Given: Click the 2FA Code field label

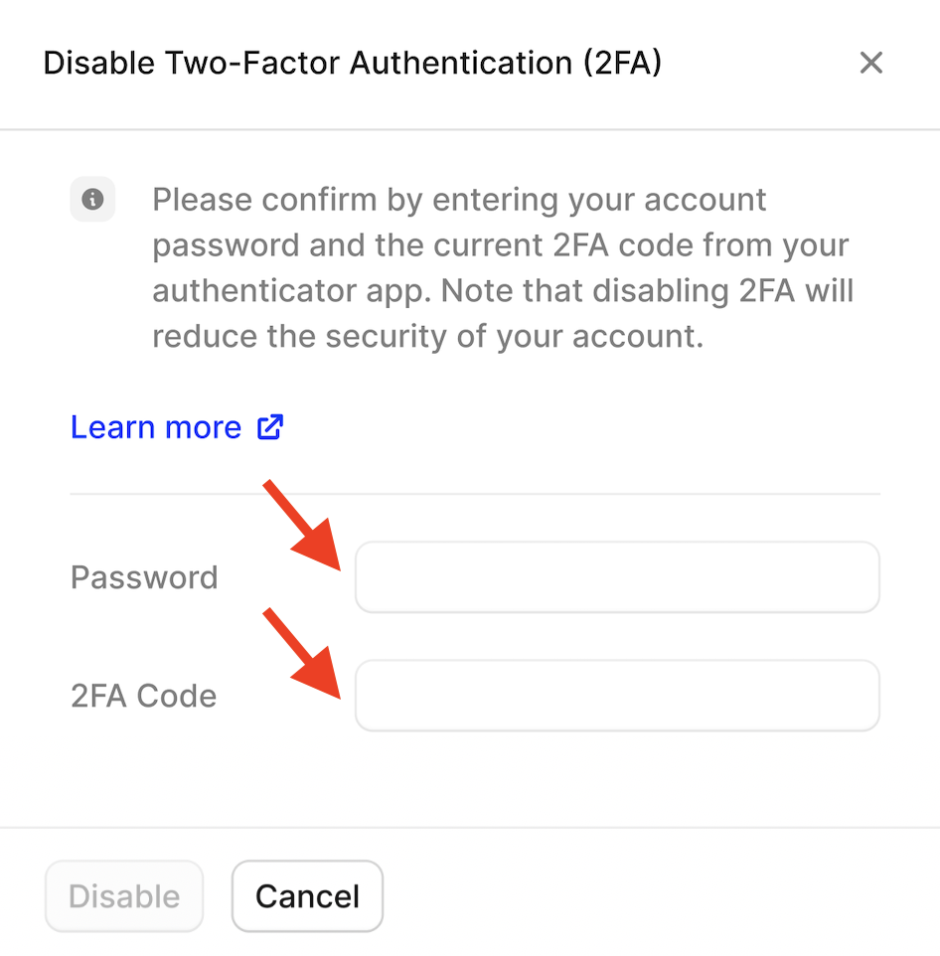Looking at the screenshot, I should (144, 696).
